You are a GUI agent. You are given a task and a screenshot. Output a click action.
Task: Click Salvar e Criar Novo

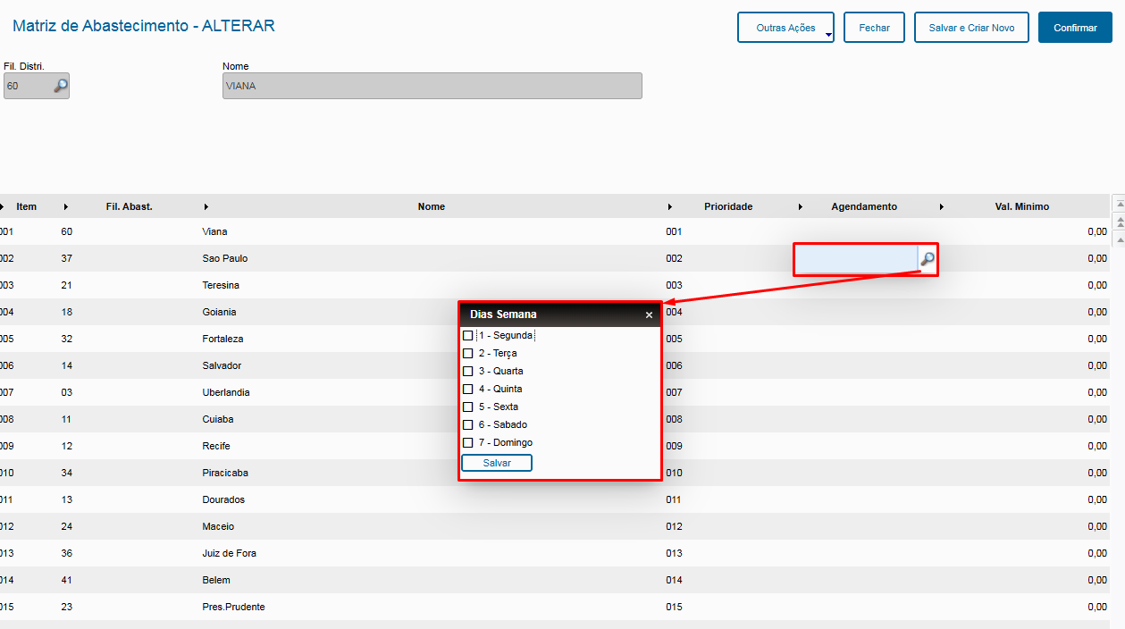coord(971,28)
